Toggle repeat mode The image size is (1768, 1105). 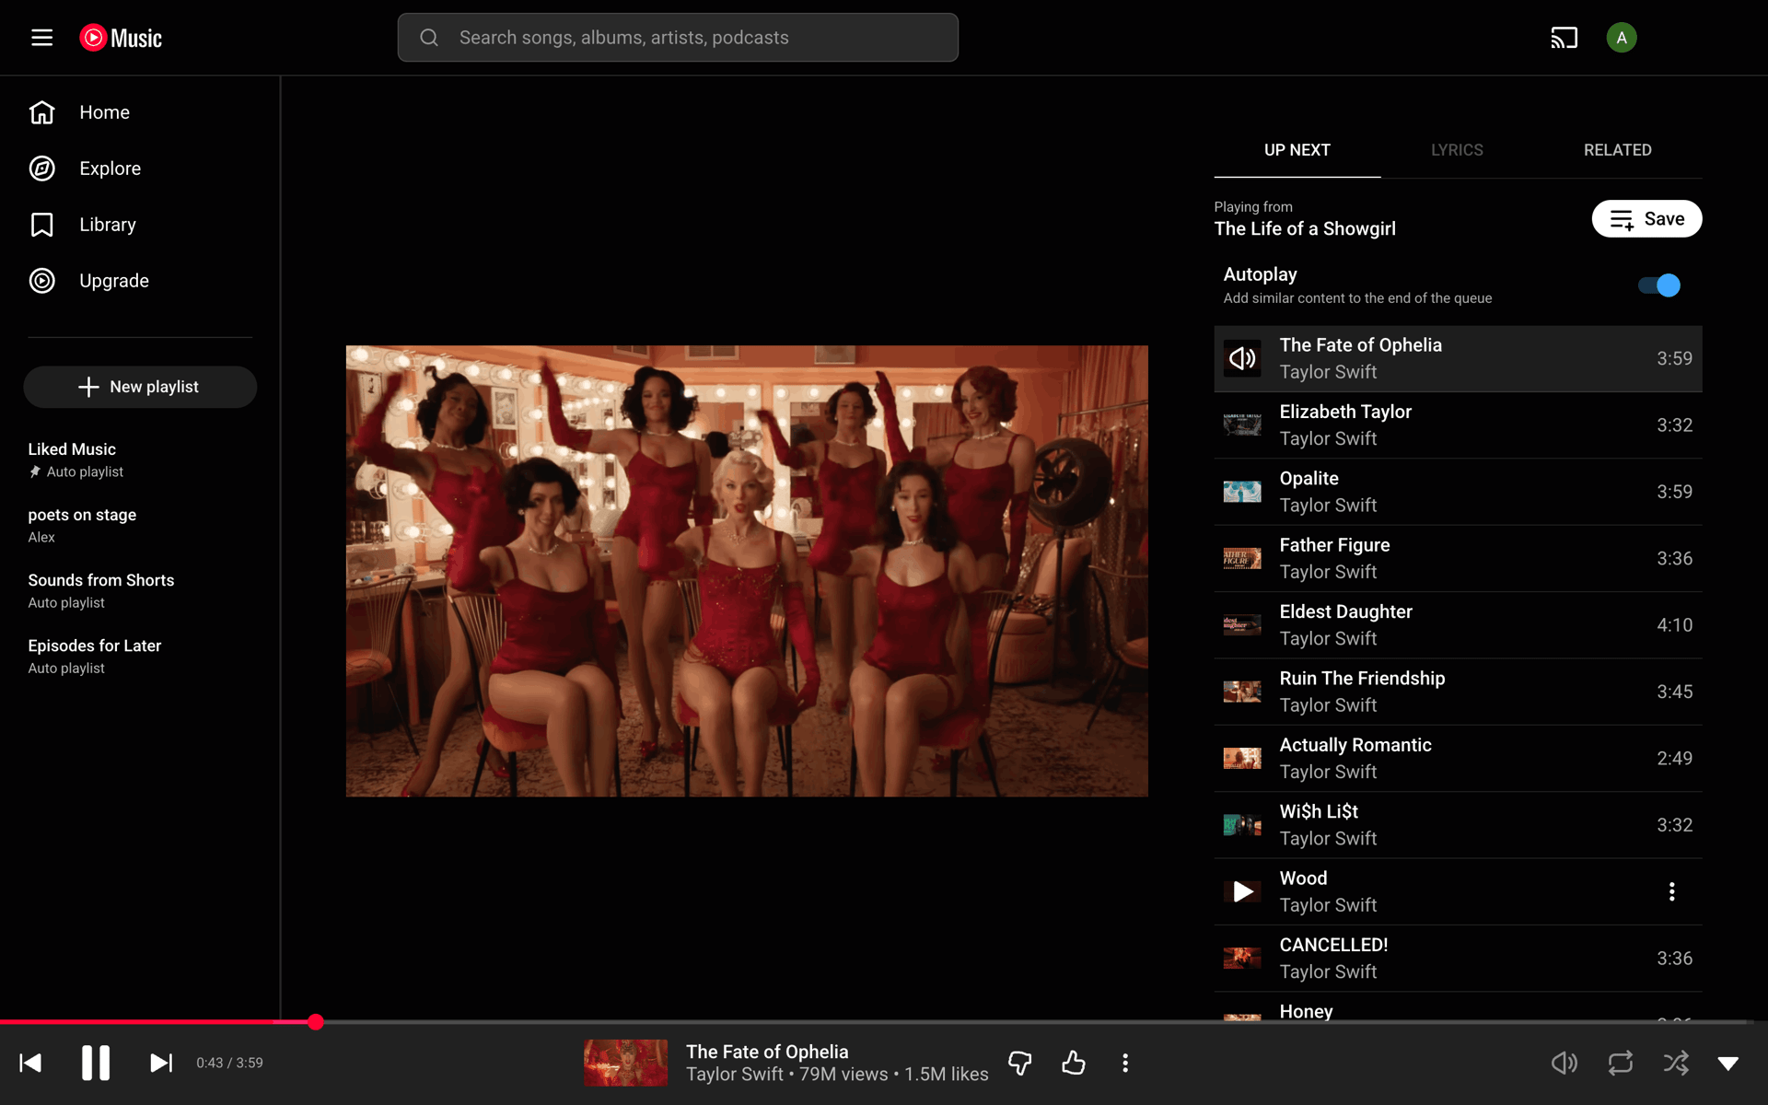pyautogui.click(x=1621, y=1064)
